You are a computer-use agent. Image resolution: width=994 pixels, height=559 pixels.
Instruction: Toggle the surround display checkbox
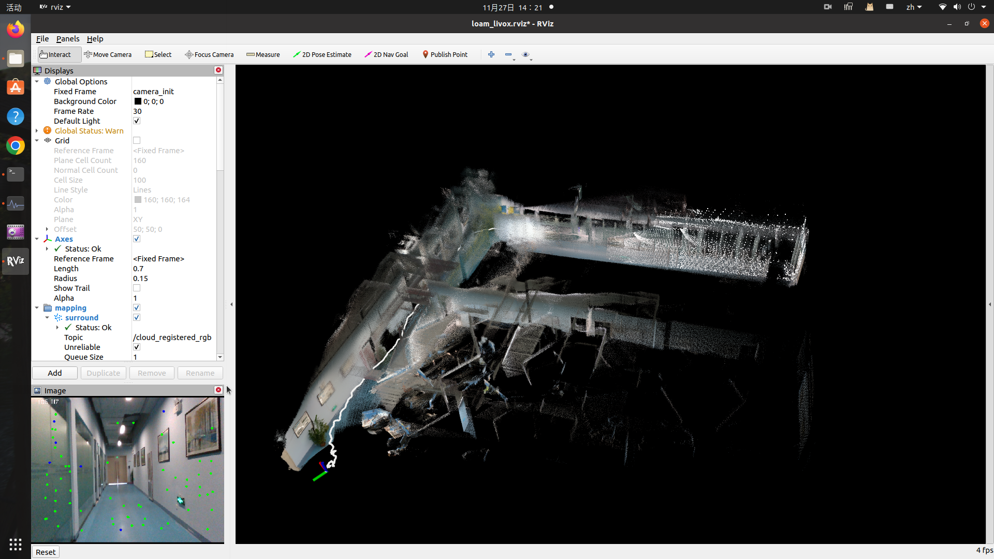coord(137,317)
